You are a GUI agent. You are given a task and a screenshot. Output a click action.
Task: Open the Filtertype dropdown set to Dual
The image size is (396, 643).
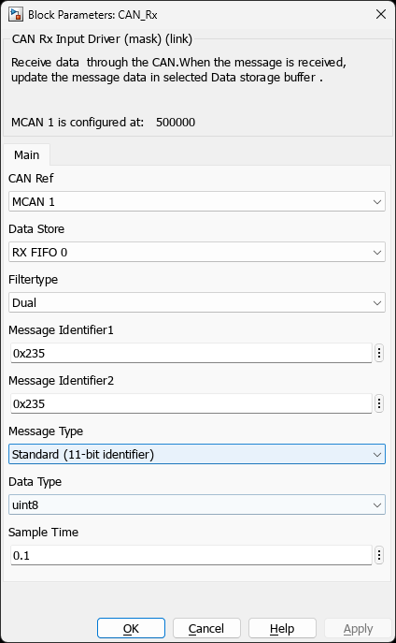(197, 302)
